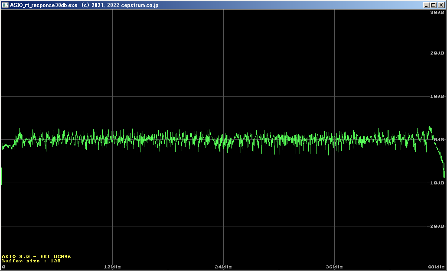
Task: Select the 30dB axis label
Action: click(437, 12)
